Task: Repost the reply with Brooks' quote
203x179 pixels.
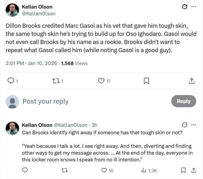Action: [65, 170]
